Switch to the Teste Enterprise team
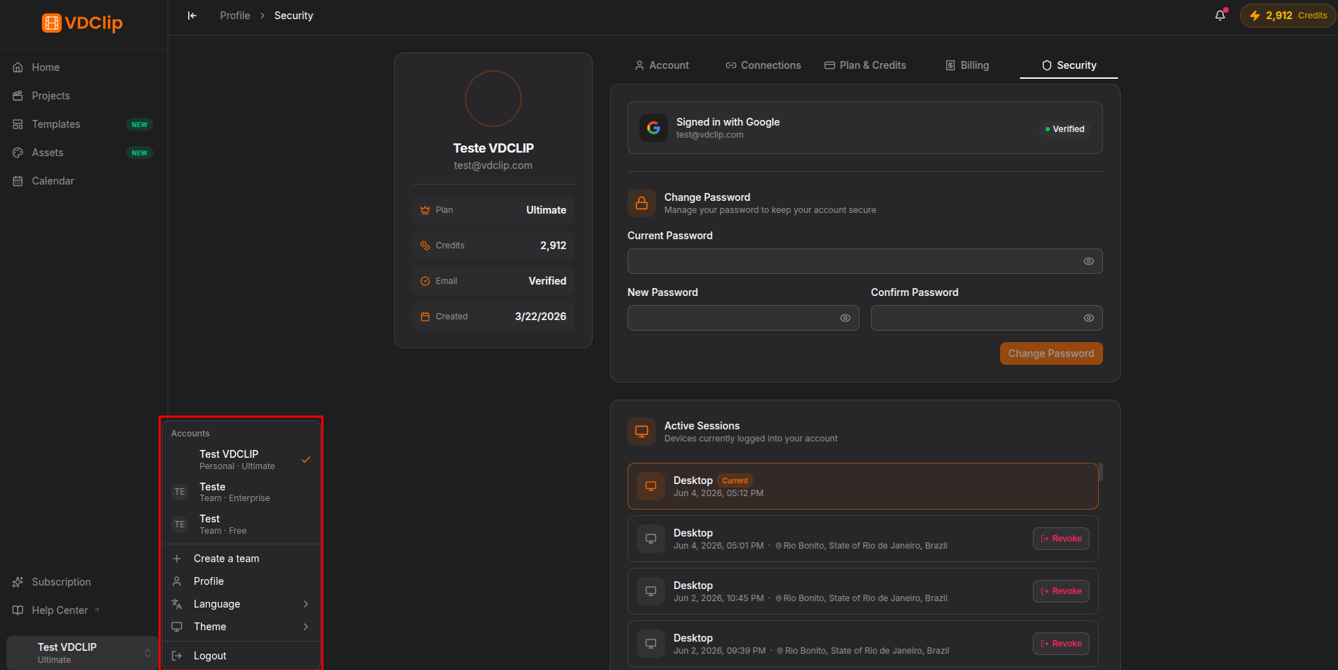Image resolution: width=1338 pixels, height=670 pixels. [241, 492]
